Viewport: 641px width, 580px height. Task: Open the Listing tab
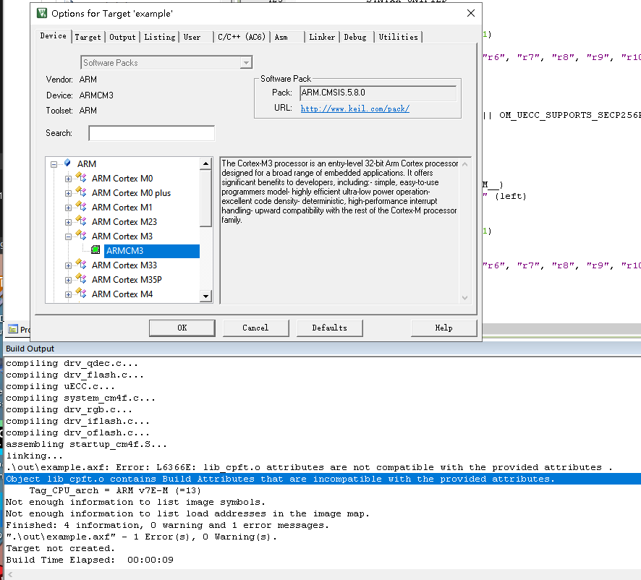pyautogui.click(x=160, y=37)
